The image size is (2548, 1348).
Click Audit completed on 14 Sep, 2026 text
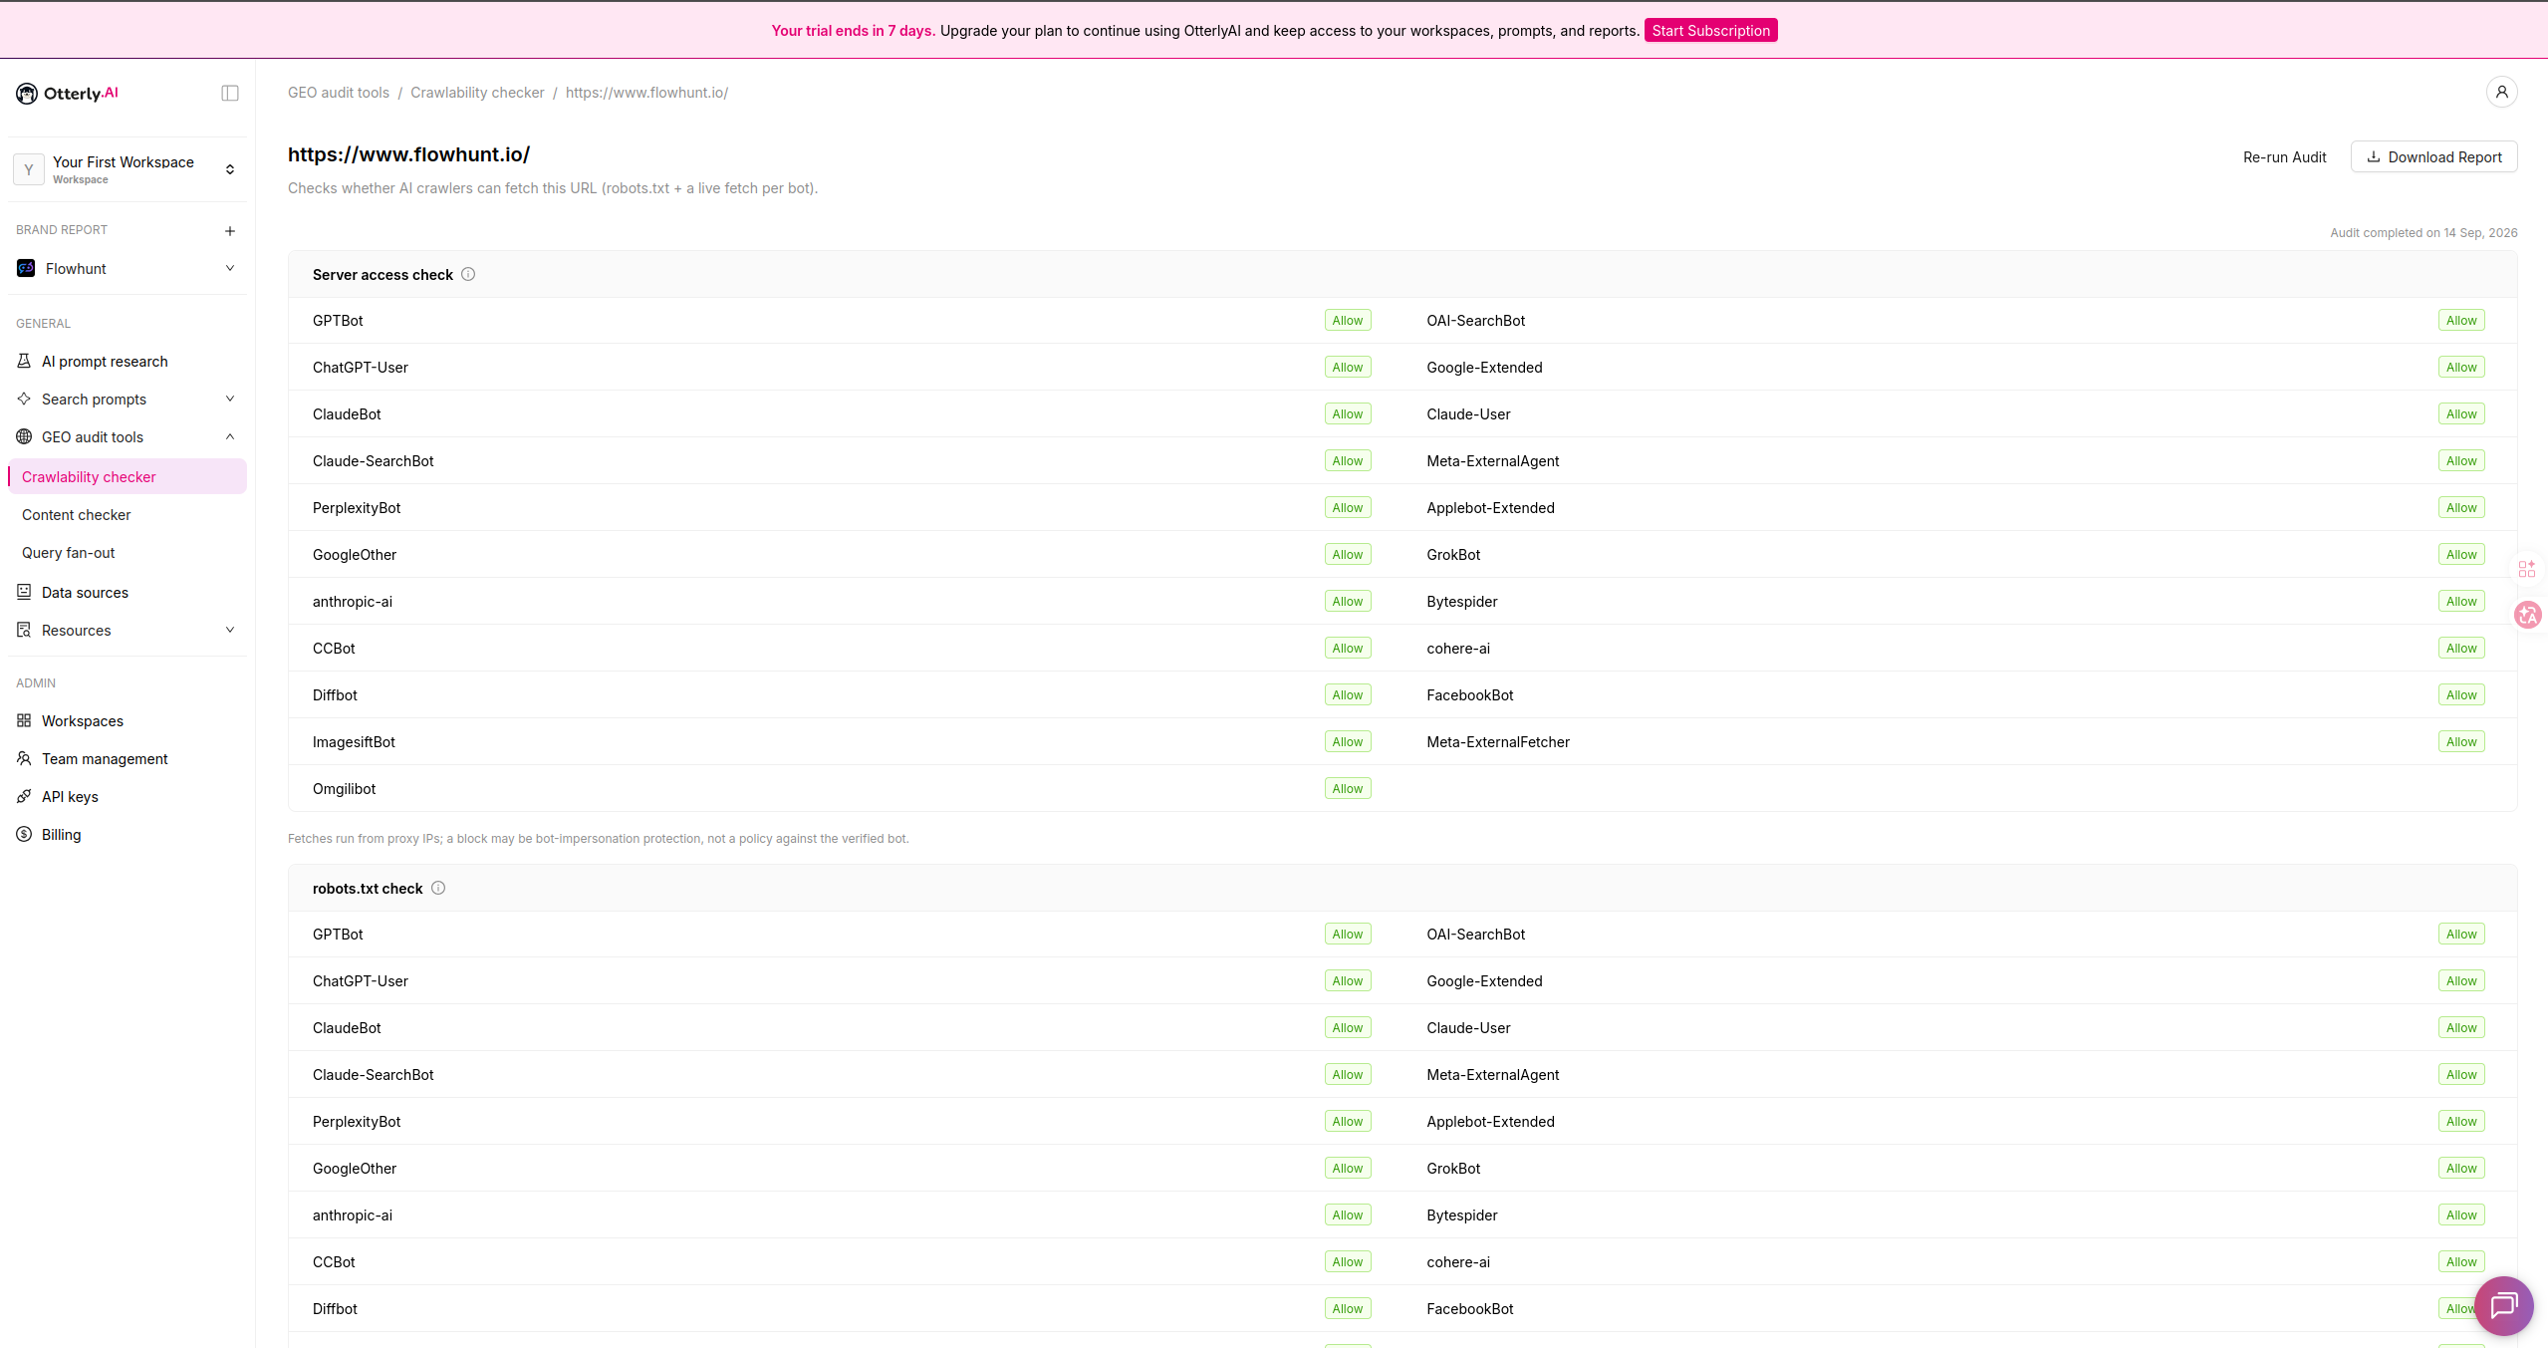2423,232
